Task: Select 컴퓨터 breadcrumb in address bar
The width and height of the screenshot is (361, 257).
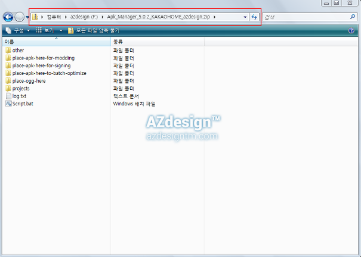Action: click(x=54, y=17)
